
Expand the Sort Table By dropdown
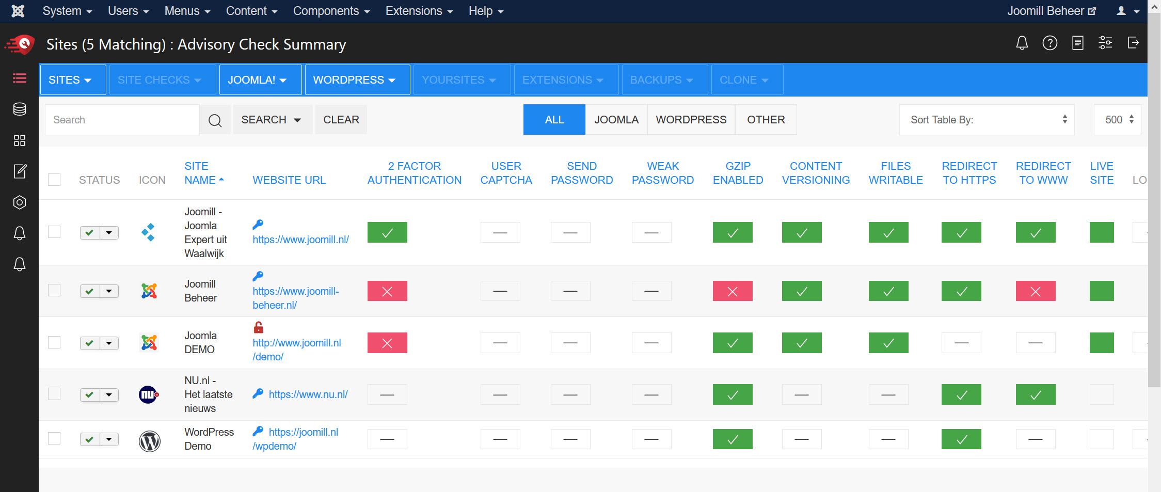tap(987, 120)
